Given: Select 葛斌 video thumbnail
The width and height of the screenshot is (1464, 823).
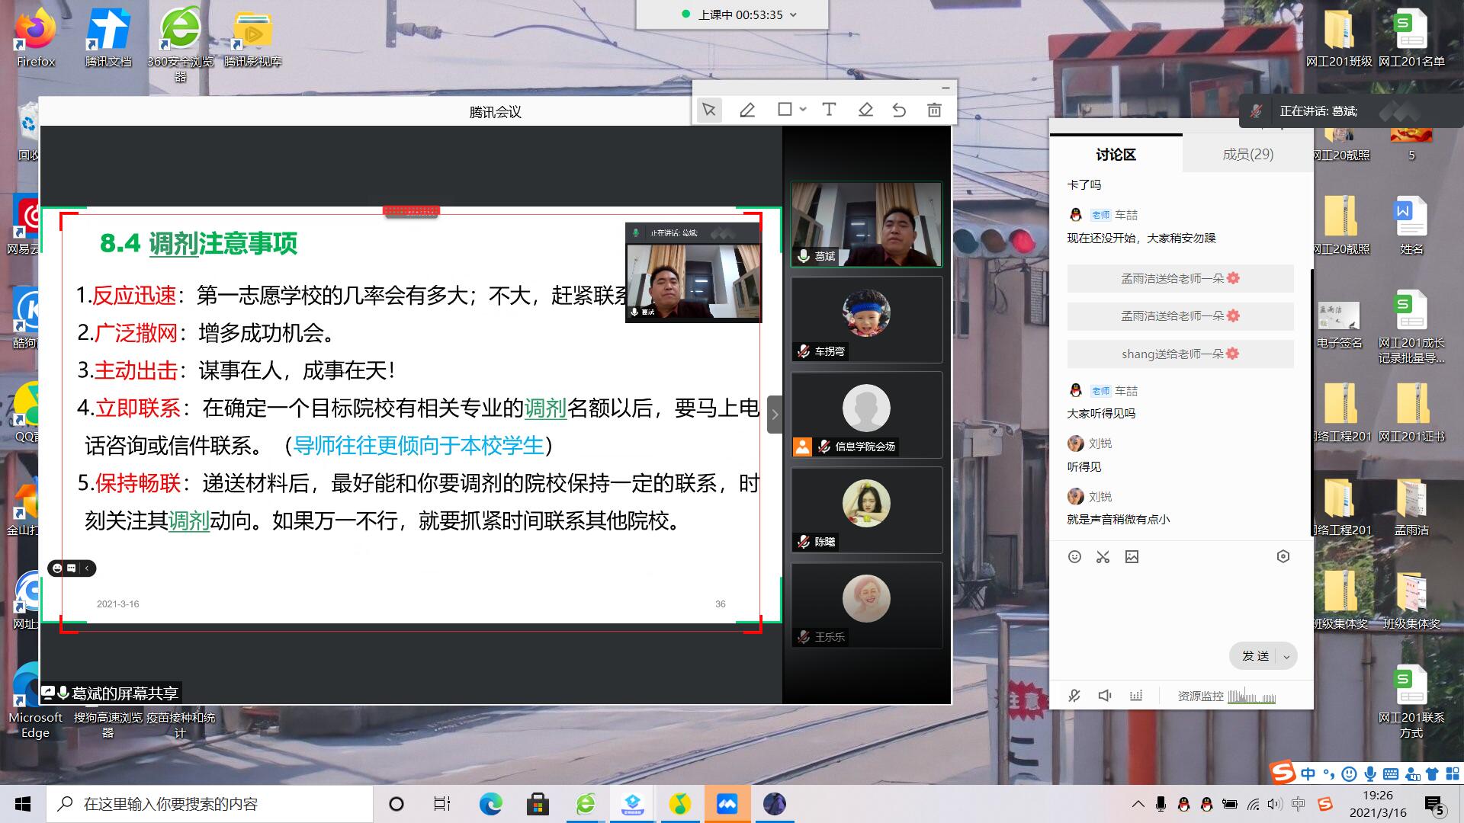Looking at the screenshot, I should (866, 224).
